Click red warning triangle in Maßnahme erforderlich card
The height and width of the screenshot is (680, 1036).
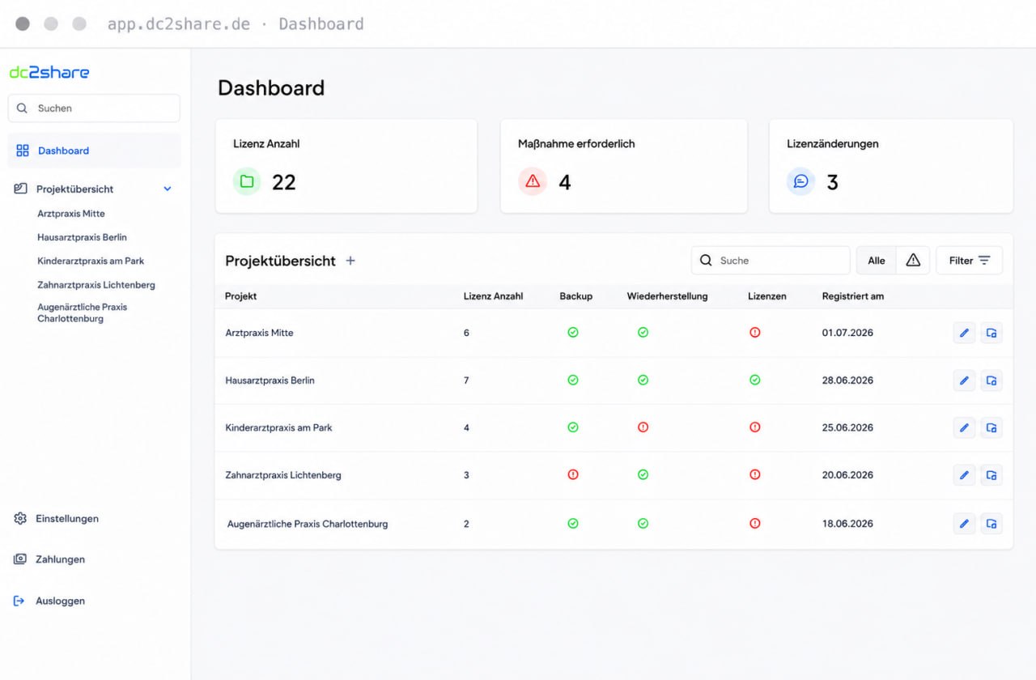click(533, 181)
